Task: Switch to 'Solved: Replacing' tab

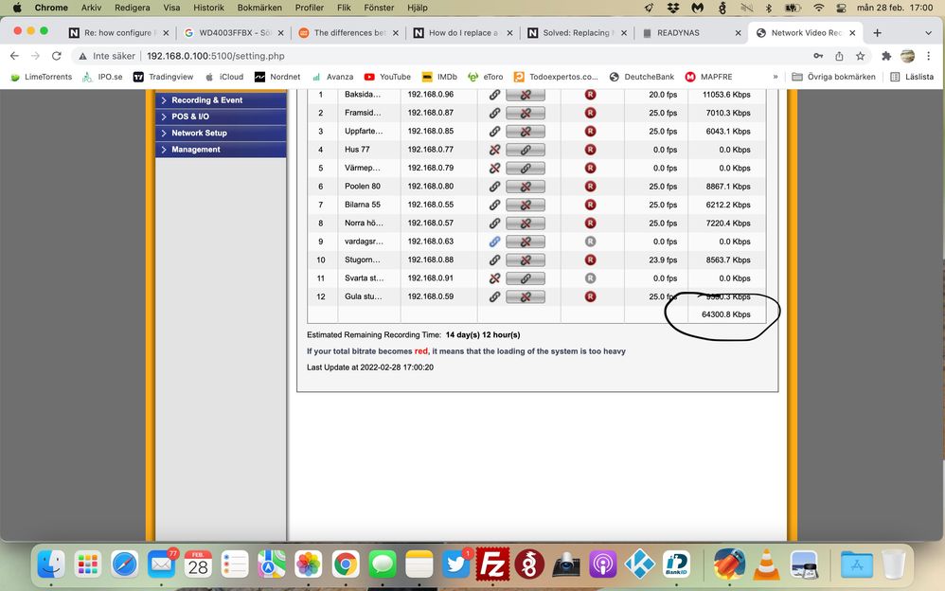Action: coord(578,32)
